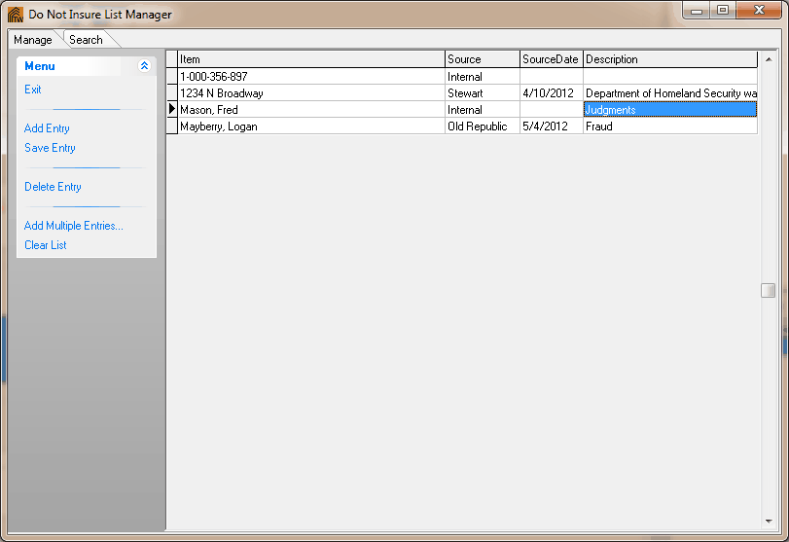Sort by the SourceDate column header

tap(551, 59)
